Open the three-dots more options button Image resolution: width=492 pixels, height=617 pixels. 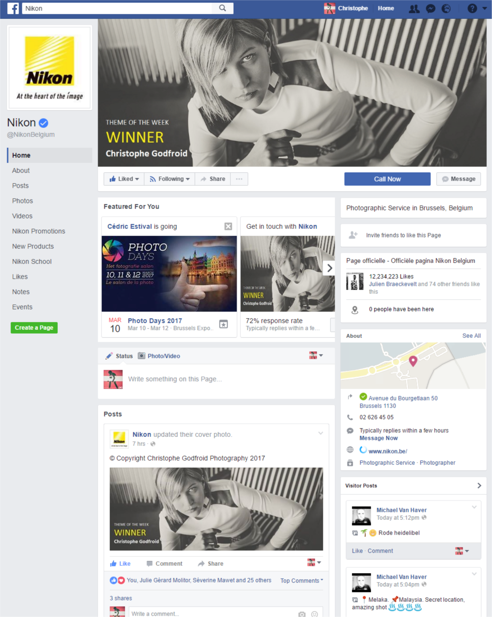click(239, 179)
